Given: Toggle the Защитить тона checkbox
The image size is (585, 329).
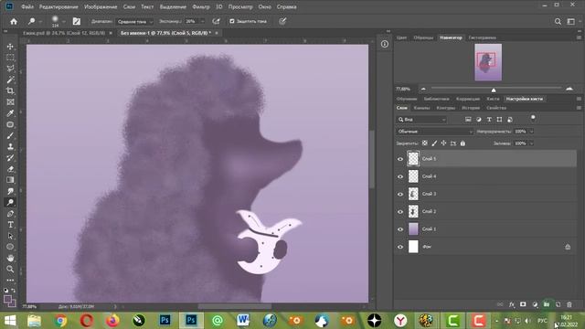Looking at the screenshot, I should [232, 21].
